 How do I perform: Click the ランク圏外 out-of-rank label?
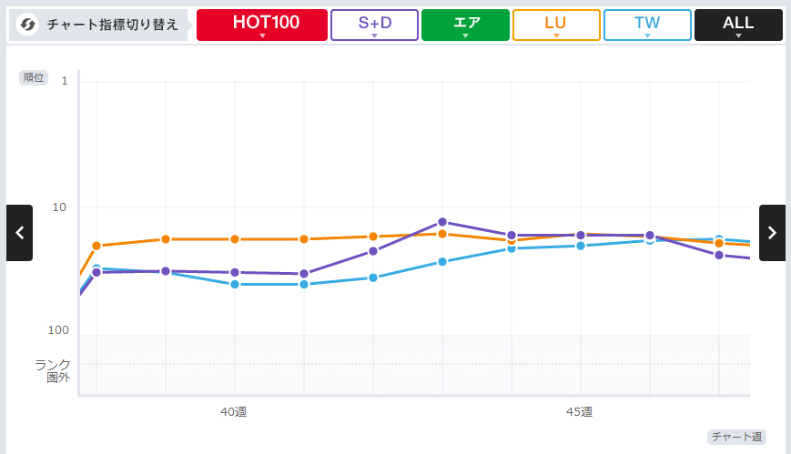pyautogui.click(x=53, y=370)
